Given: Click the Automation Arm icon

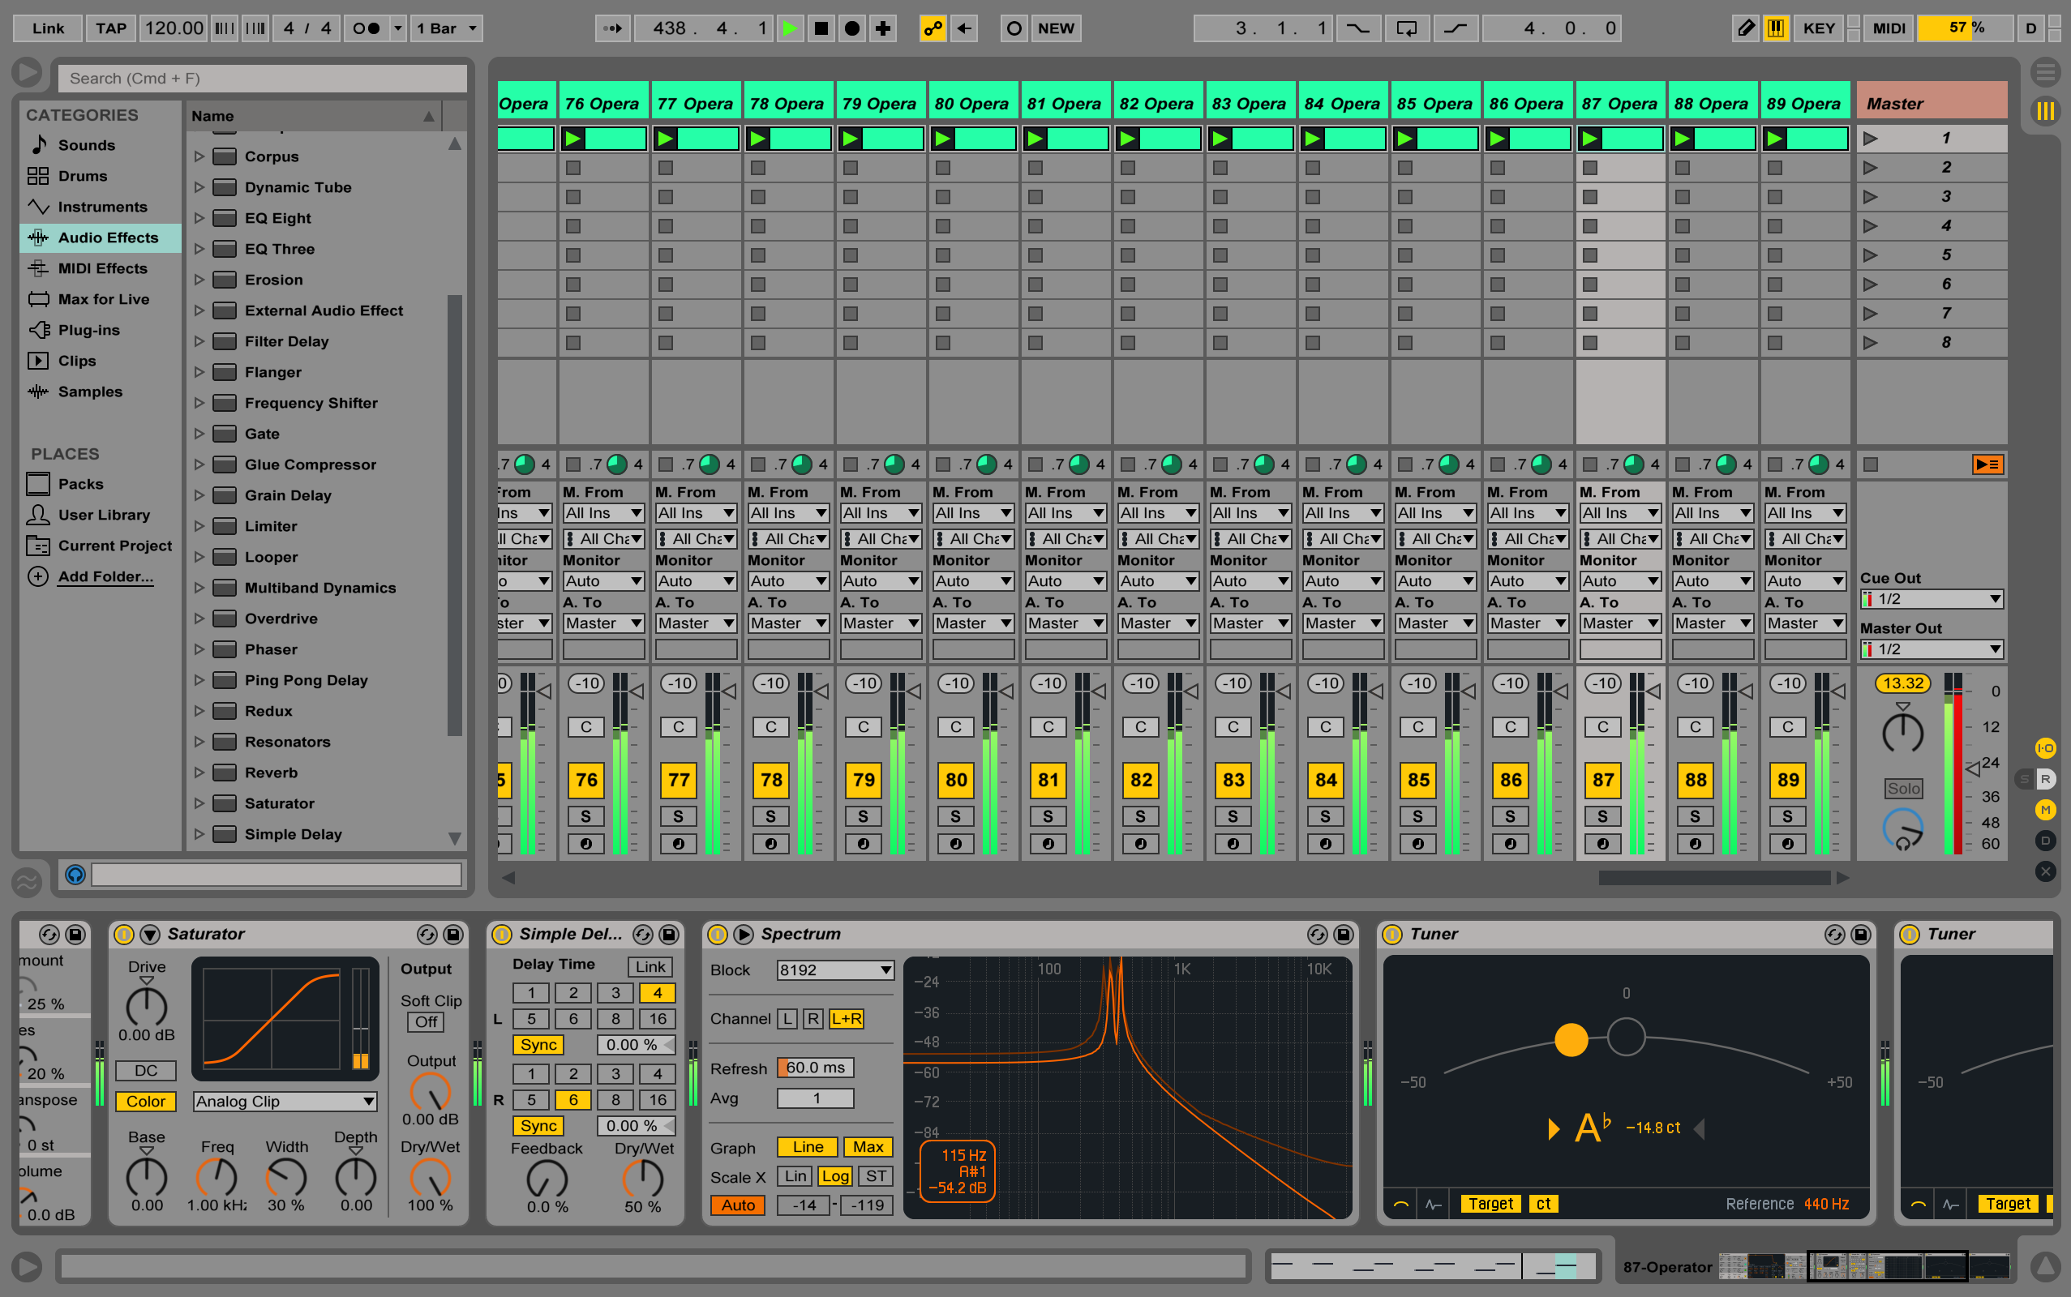Looking at the screenshot, I should coord(933,28).
